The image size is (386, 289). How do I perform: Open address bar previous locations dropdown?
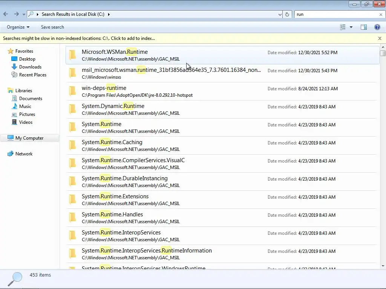(x=280, y=15)
